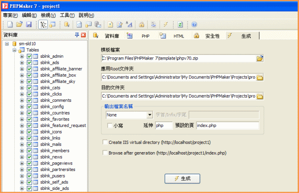The height and width of the screenshot is (193, 299).
Task: Open help with the blue question mark icon
Action: [194, 24]
